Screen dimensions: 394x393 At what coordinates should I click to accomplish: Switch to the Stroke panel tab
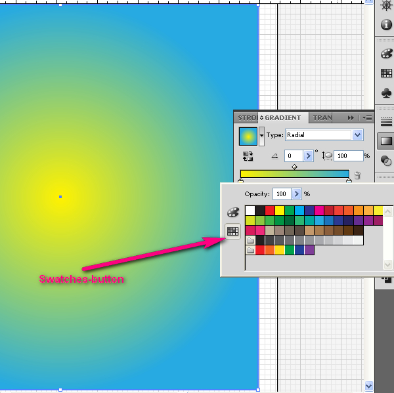tap(247, 117)
